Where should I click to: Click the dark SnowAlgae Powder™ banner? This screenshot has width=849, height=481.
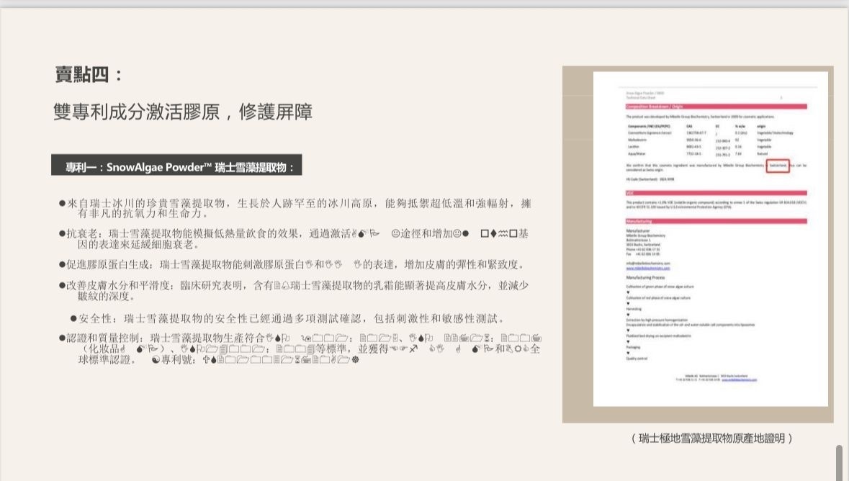[176, 166]
